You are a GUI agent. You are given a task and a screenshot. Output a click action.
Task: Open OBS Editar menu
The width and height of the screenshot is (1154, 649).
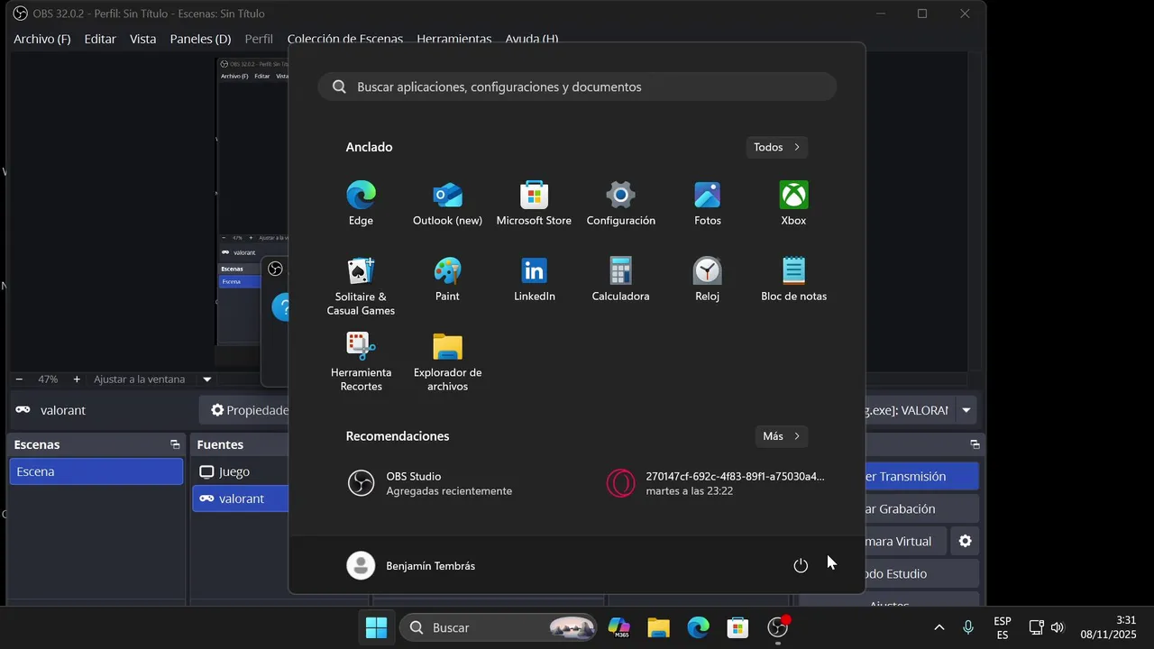(100, 39)
